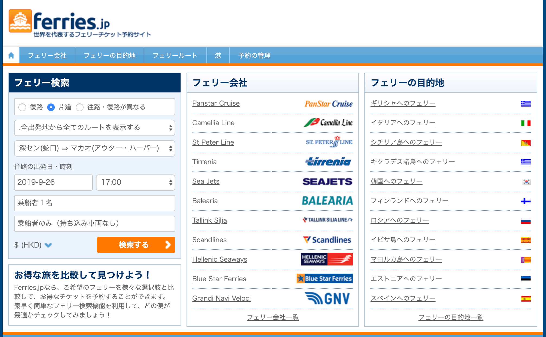Select the 往路・復路が異なる radio option

click(x=80, y=107)
